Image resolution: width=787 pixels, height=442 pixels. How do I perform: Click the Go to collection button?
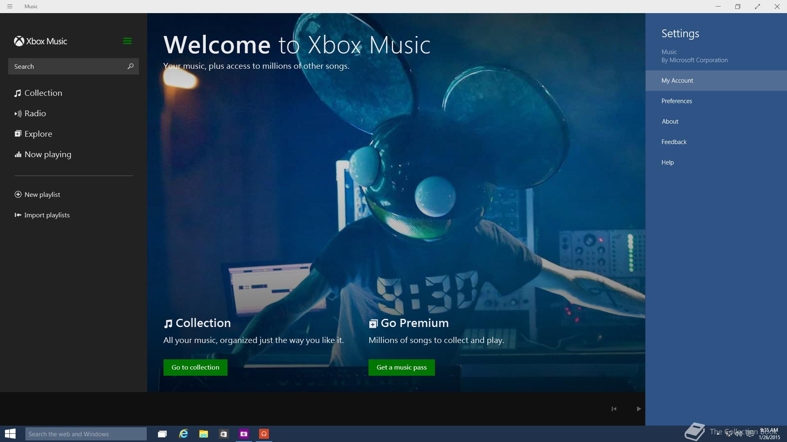196,368
